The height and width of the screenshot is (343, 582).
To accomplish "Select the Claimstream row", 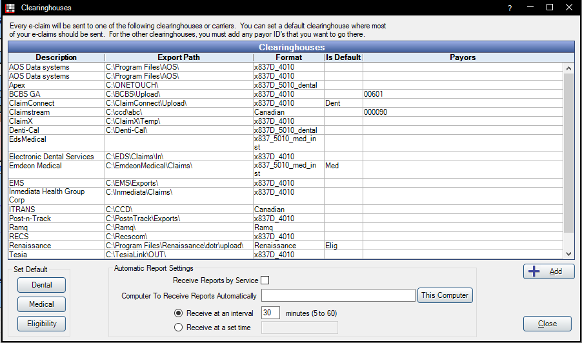I will [x=286, y=112].
